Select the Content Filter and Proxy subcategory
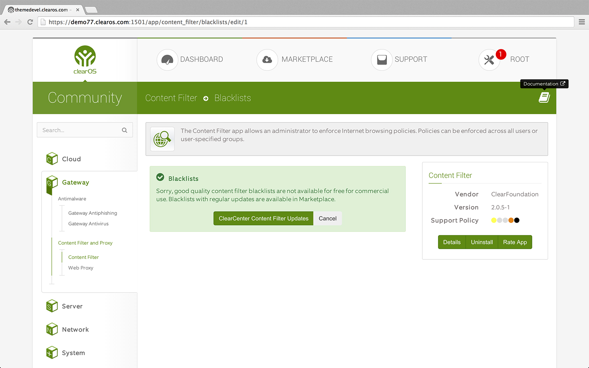Viewport: 589px width, 368px height. point(85,243)
